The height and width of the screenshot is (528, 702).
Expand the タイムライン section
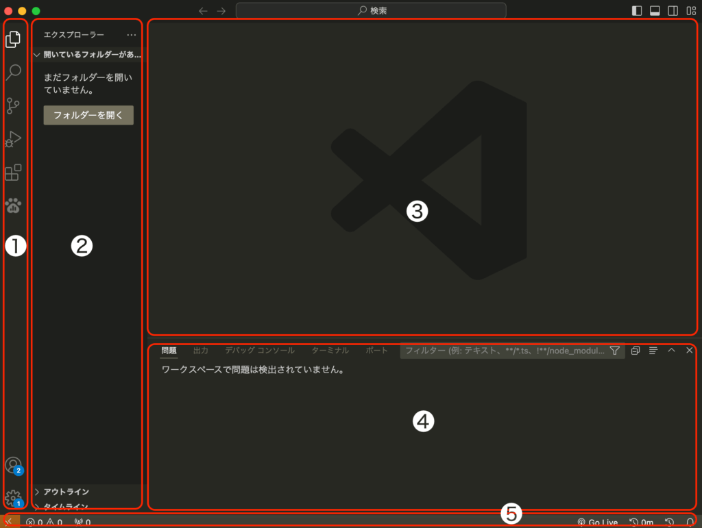click(x=66, y=507)
